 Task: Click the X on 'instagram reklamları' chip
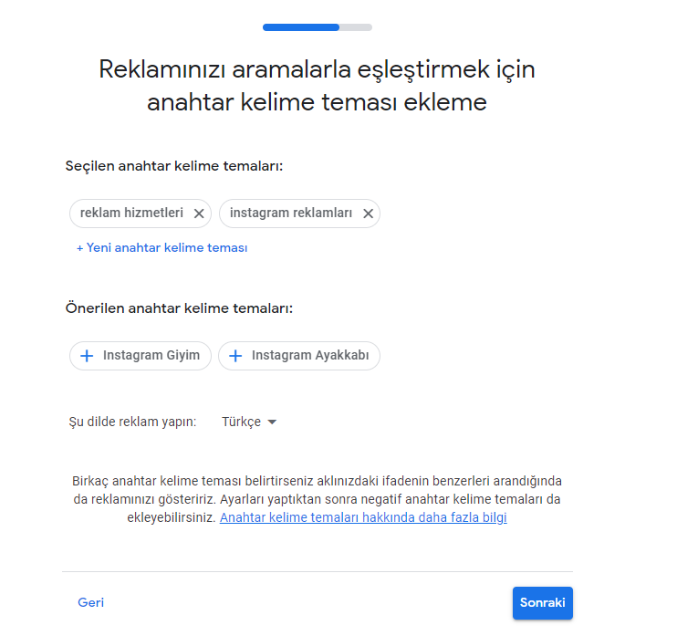click(x=368, y=214)
